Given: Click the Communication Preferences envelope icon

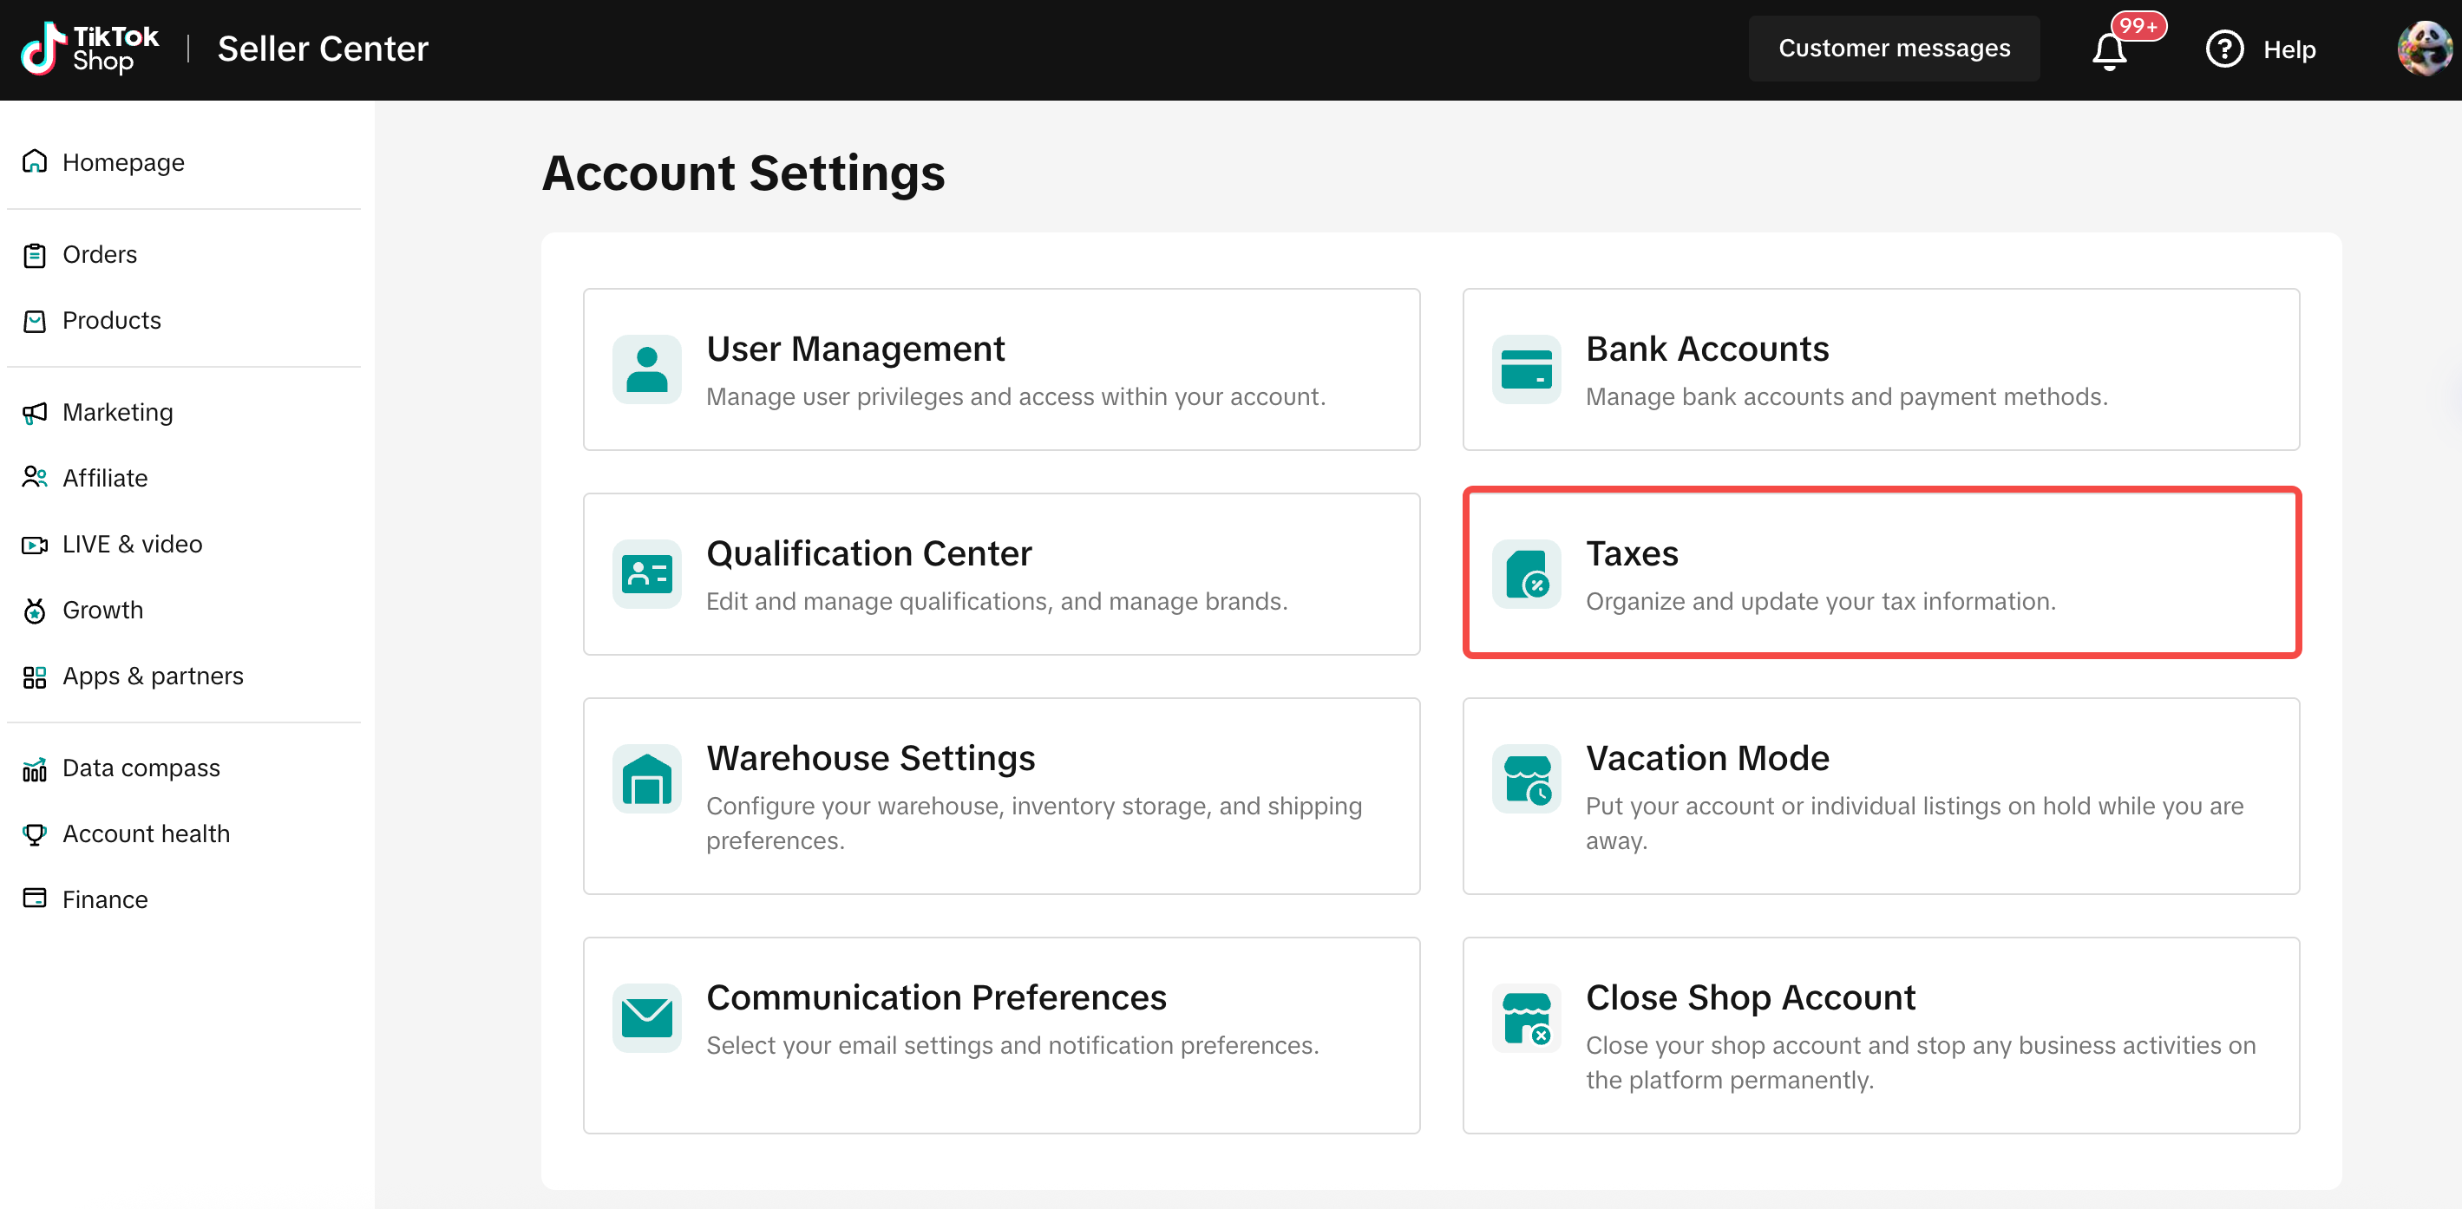Looking at the screenshot, I should 647,1017.
